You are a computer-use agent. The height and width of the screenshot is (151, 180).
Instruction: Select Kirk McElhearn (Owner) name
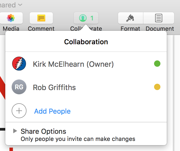click(x=73, y=64)
